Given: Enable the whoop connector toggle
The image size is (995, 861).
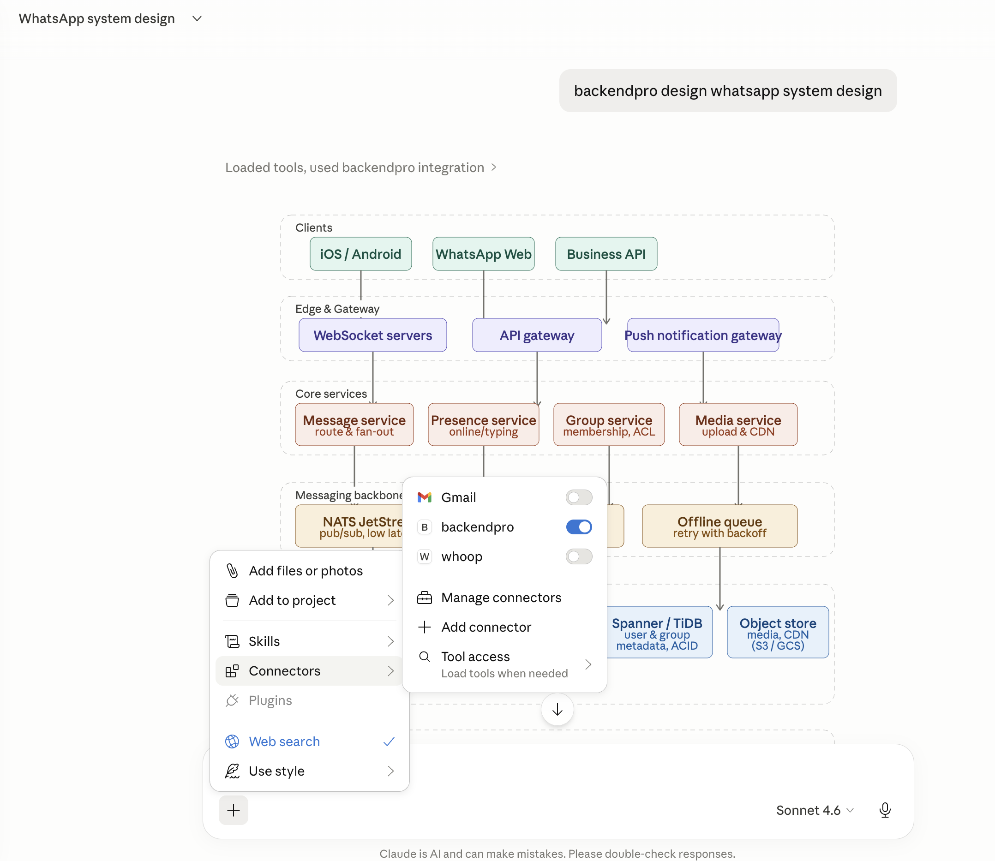Looking at the screenshot, I should pos(579,556).
